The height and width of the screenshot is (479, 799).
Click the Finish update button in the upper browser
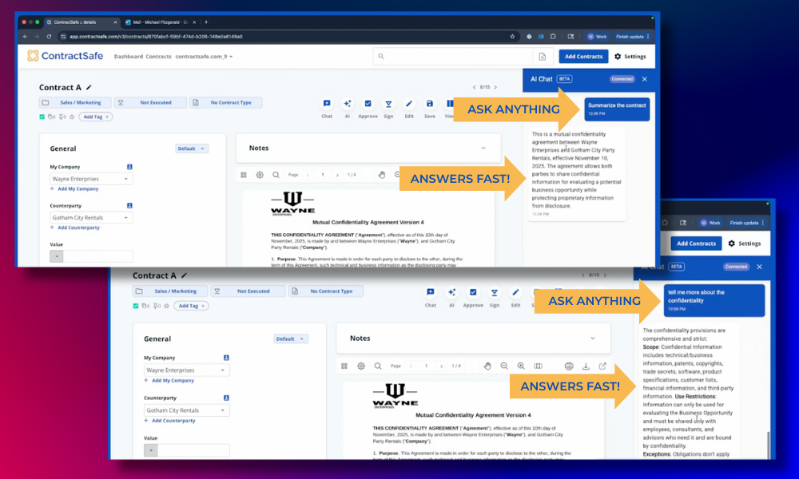click(x=632, y=37)
